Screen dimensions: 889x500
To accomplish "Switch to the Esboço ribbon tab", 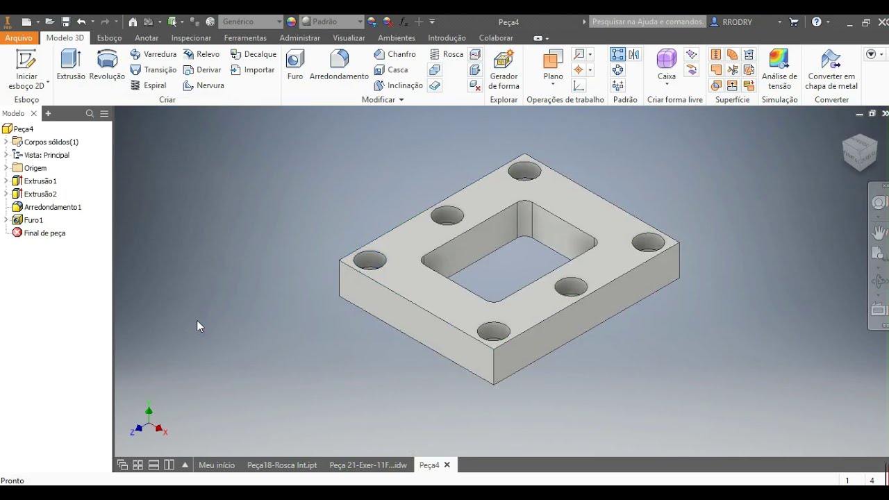I will tap(109, 38).
